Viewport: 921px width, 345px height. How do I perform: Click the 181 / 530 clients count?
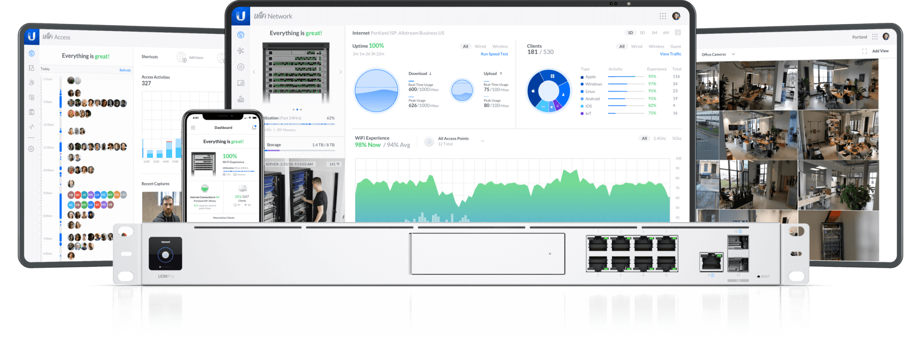click(x=540, y=52)
